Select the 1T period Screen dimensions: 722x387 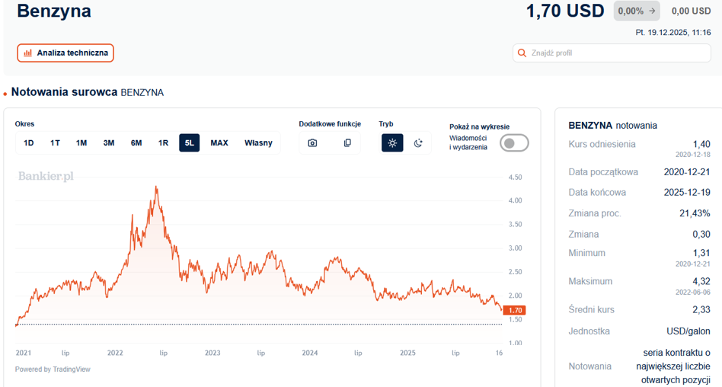(56, 142)
